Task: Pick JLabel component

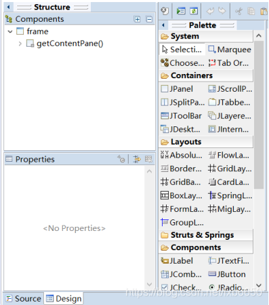Action: tap(177, 261)
